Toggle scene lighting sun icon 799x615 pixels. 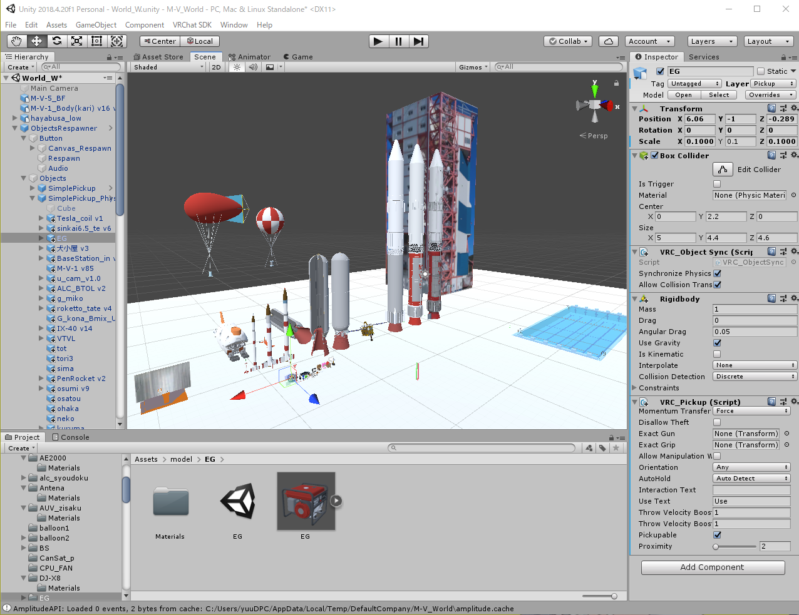click(237, 67)
